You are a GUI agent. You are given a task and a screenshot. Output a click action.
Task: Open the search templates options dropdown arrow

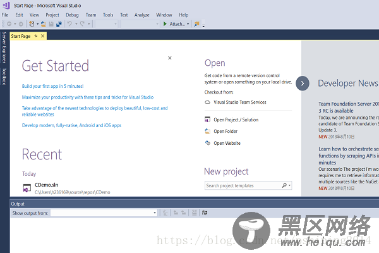[289, 186]
